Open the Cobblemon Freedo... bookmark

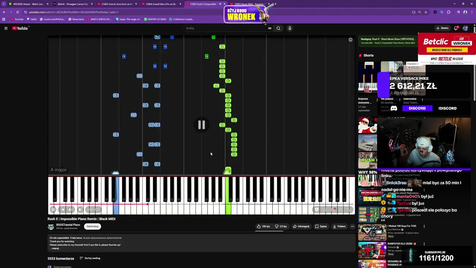pos(181,19)
